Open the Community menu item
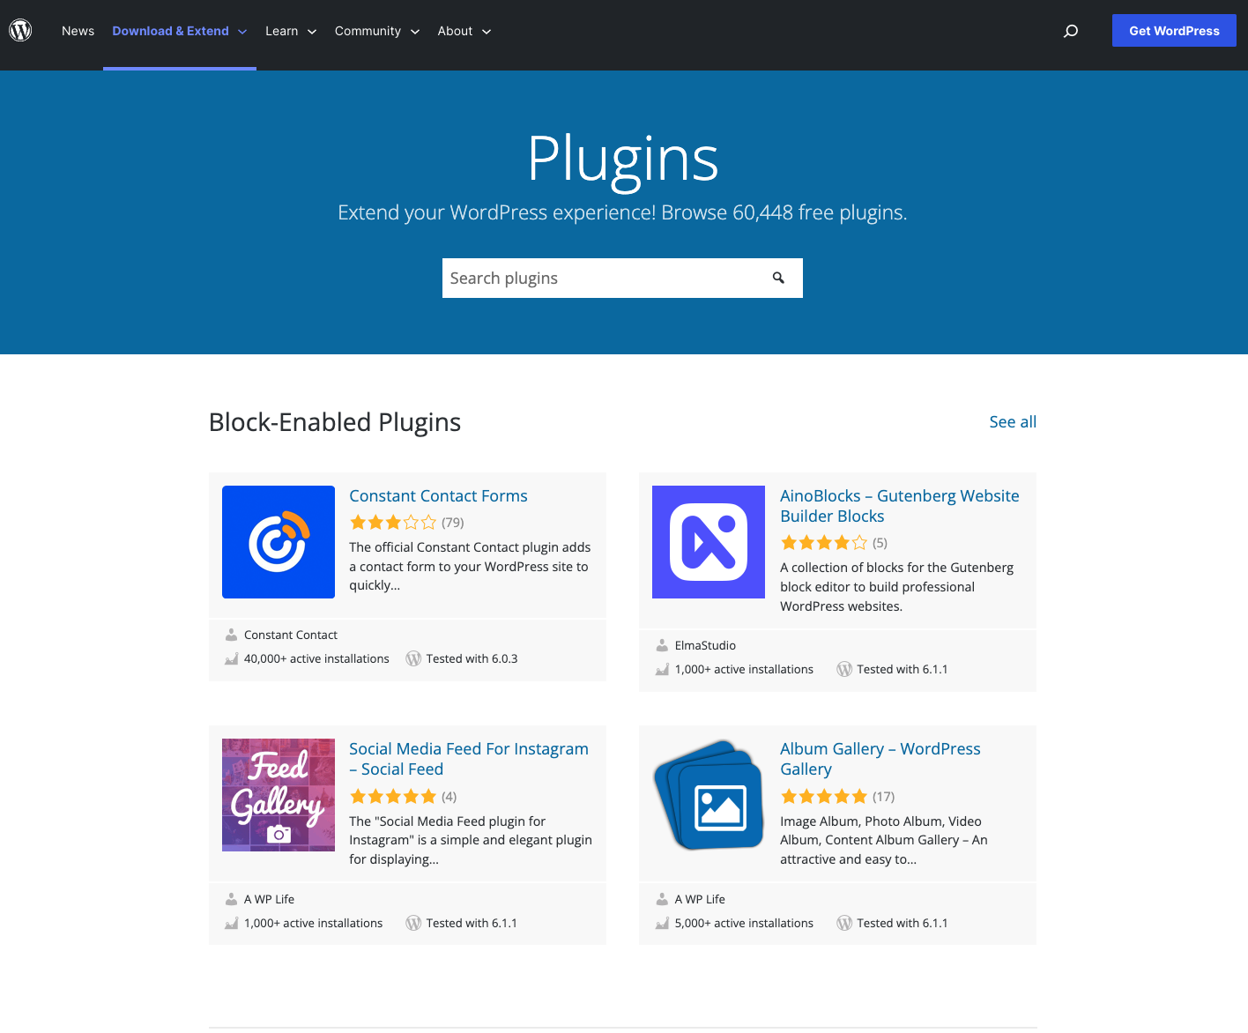 click(x=368, y=31)
